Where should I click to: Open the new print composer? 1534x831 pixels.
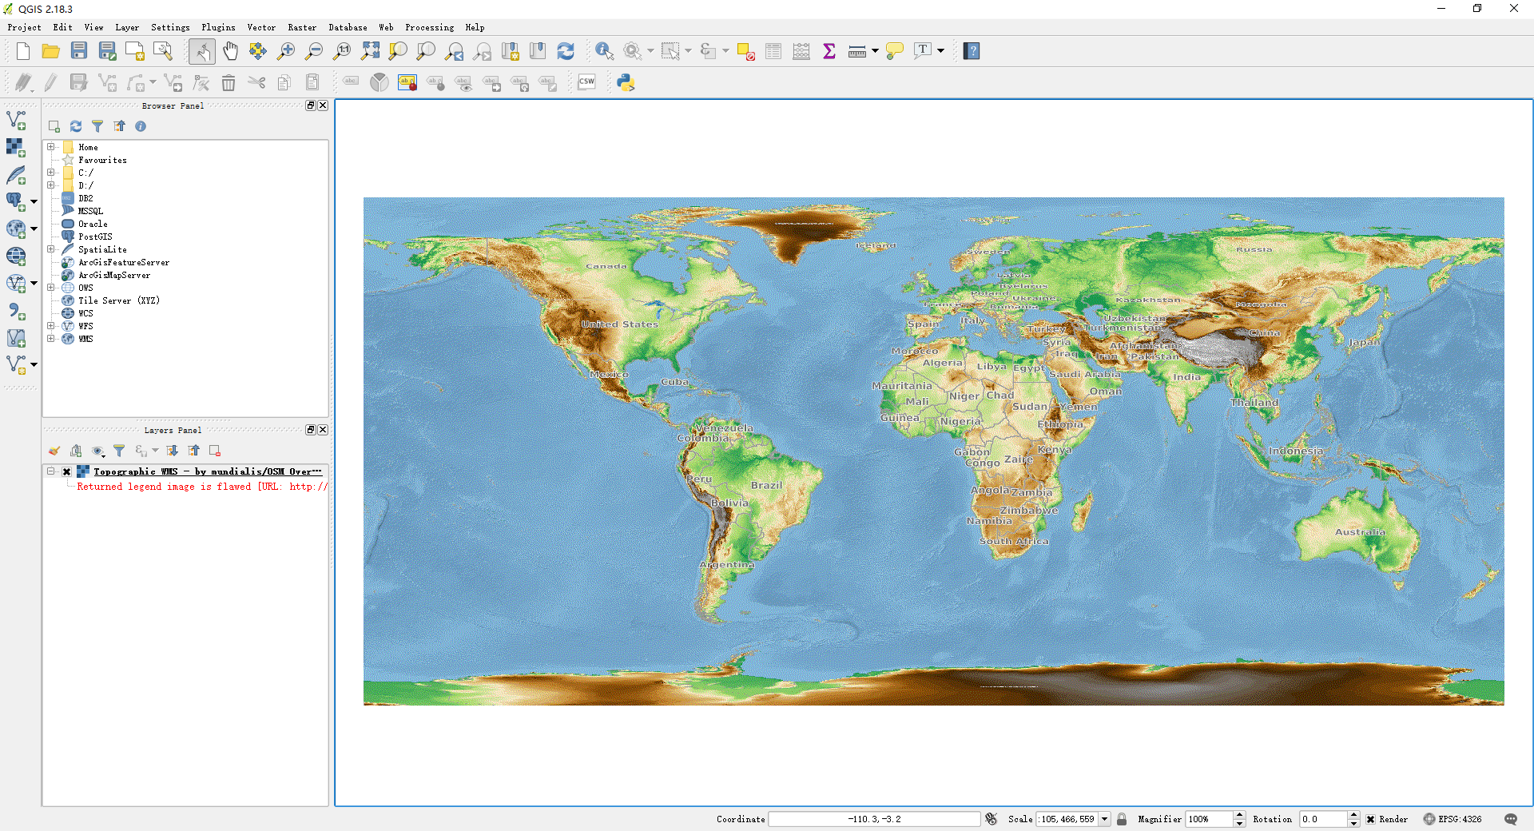pyautogui.click(x=134, y=51)
